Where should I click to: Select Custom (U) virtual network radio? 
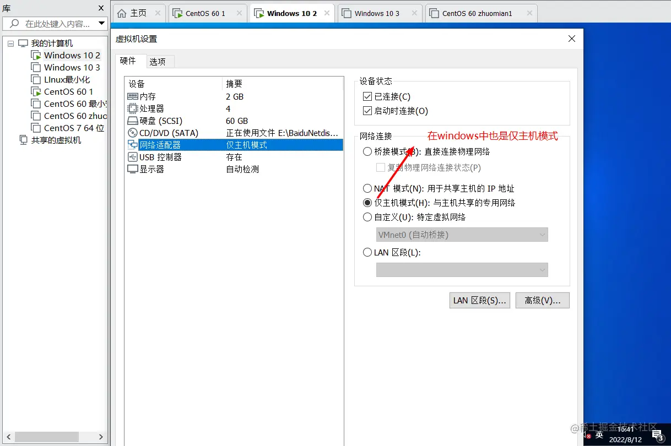tap(367, 217)
